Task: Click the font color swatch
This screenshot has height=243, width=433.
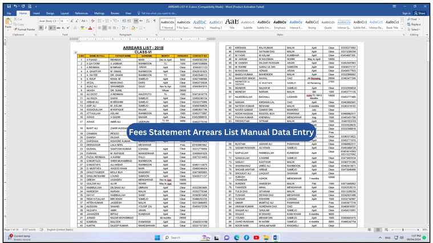Action: click(x=91, y=28)
